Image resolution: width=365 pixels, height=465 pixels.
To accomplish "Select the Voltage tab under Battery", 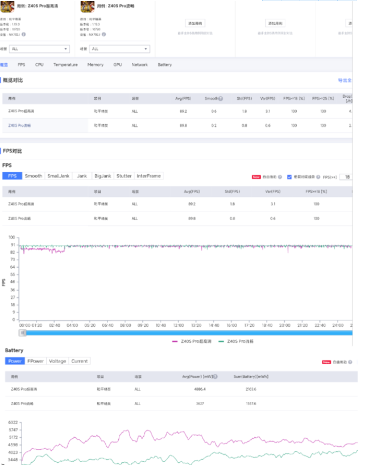I will pos(57,361).
